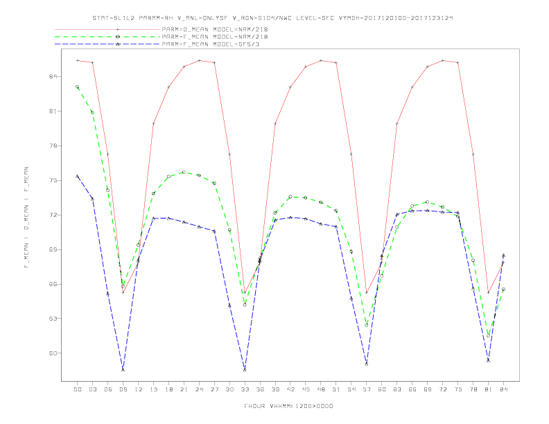Screen dimensions: 549x424
Task: Click x-axis forecast hour label 39
Action: 275,389
